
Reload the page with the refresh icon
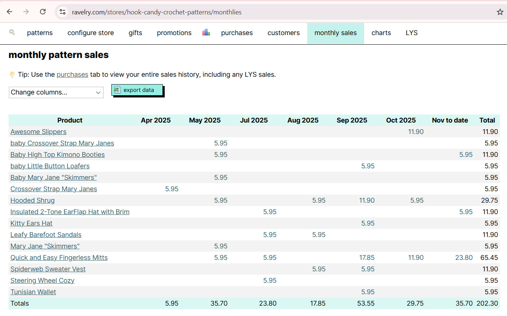[x=43, y=12]
